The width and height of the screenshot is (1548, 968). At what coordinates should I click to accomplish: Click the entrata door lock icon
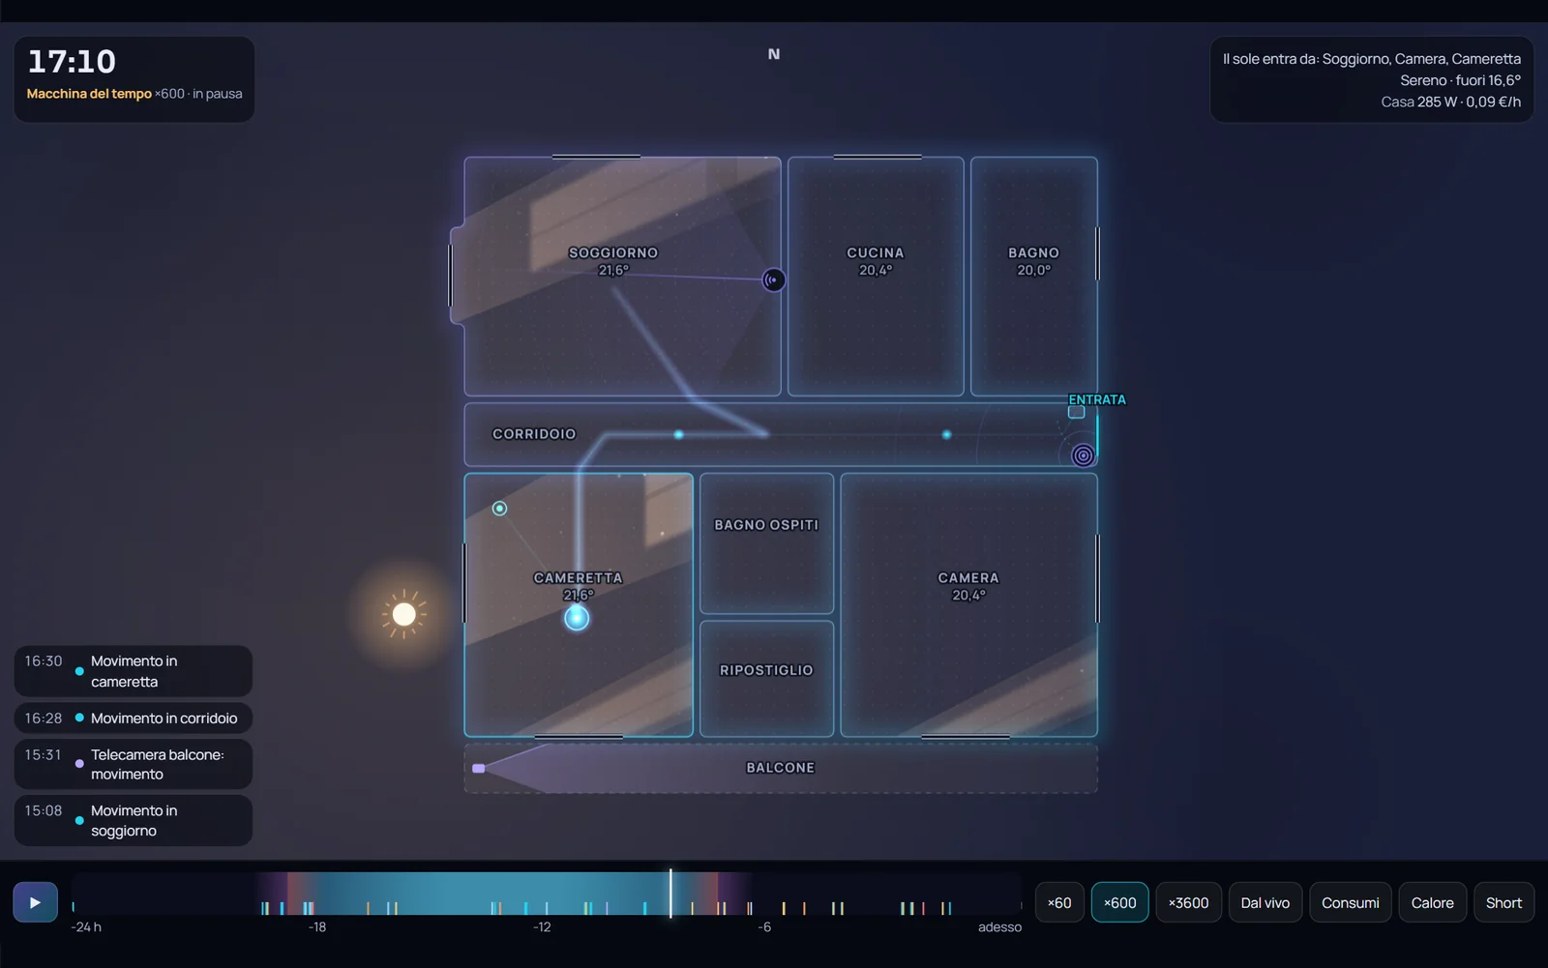1076,412
